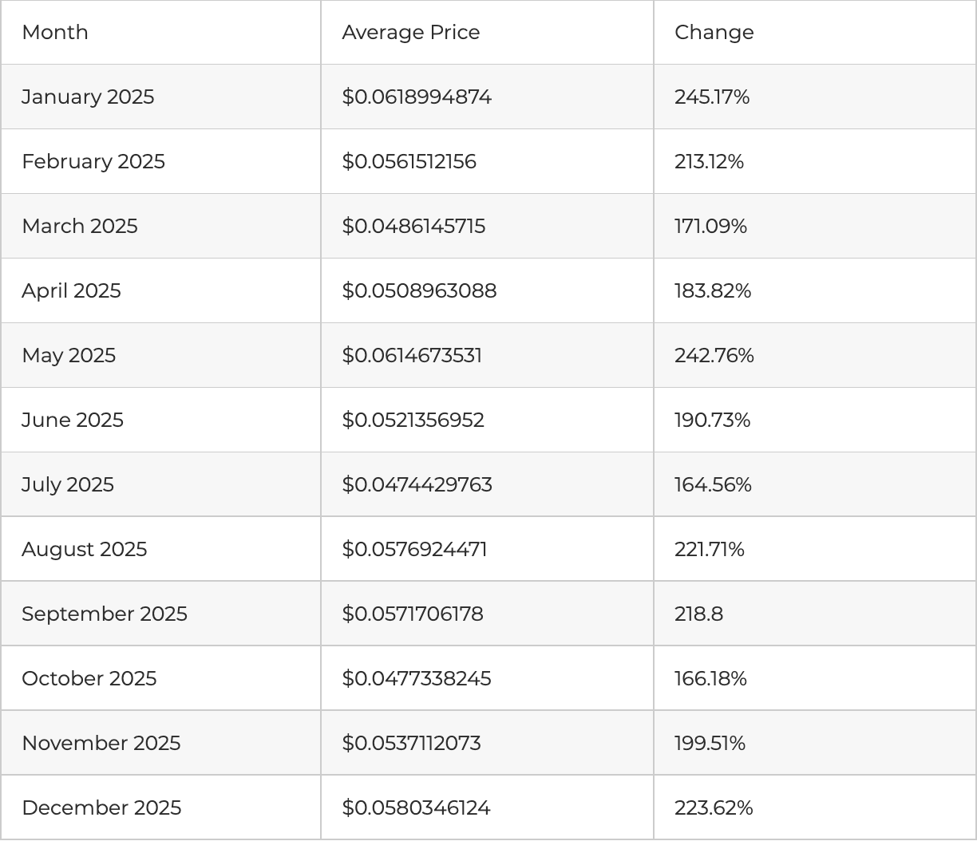
Task: Click the Month column header
Action: click(55, 33)
